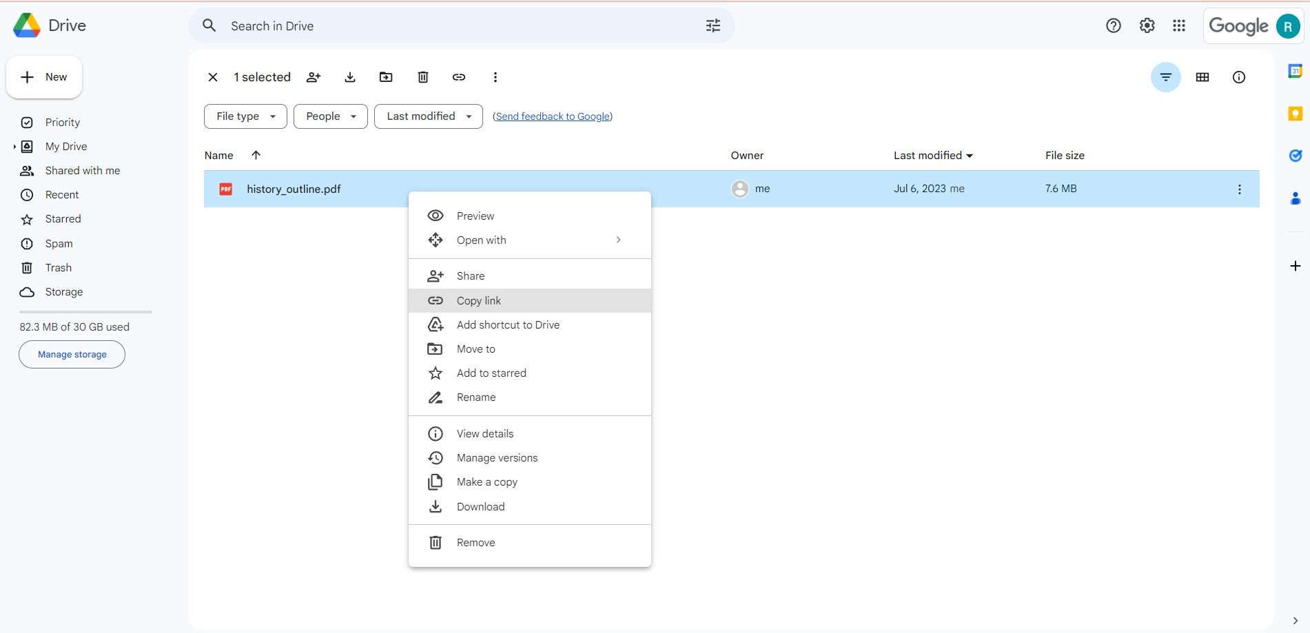
Task: Toggle the filter button off
Action: click(1166, 77)
